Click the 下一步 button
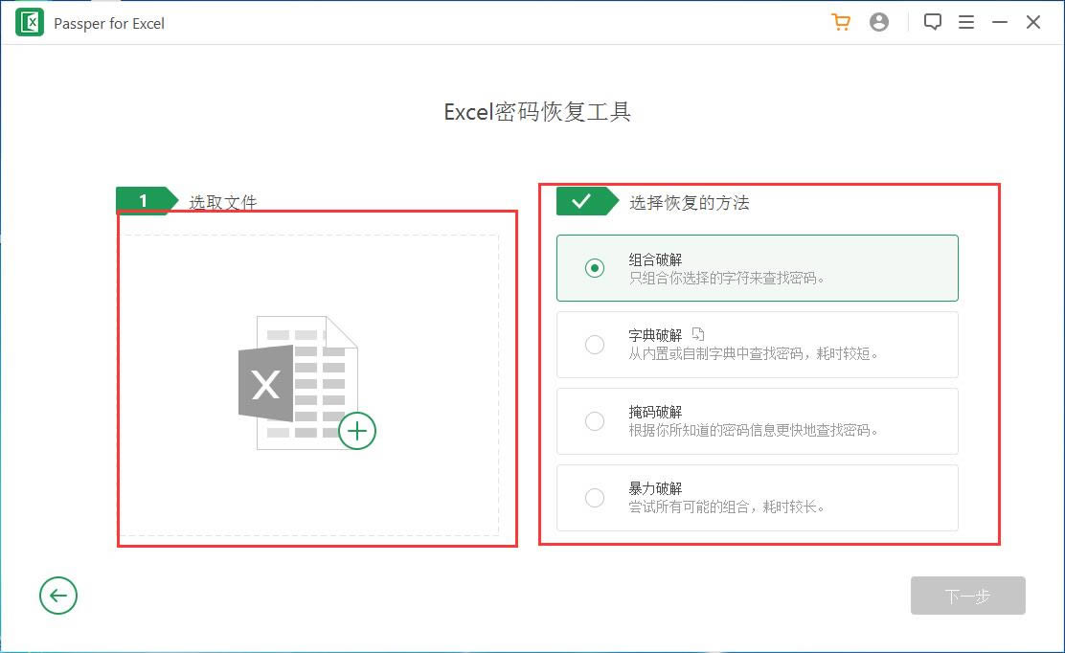This screenshot has width=1065, height=653. (968, 596)
